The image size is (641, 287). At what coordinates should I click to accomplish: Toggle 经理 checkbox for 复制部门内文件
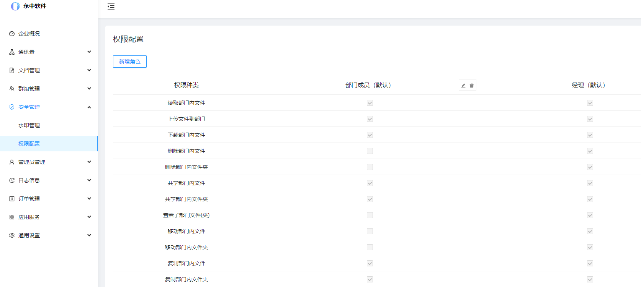point(590,263)
